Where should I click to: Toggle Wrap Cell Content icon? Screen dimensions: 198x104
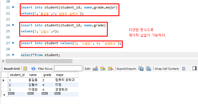click(184, 69)
